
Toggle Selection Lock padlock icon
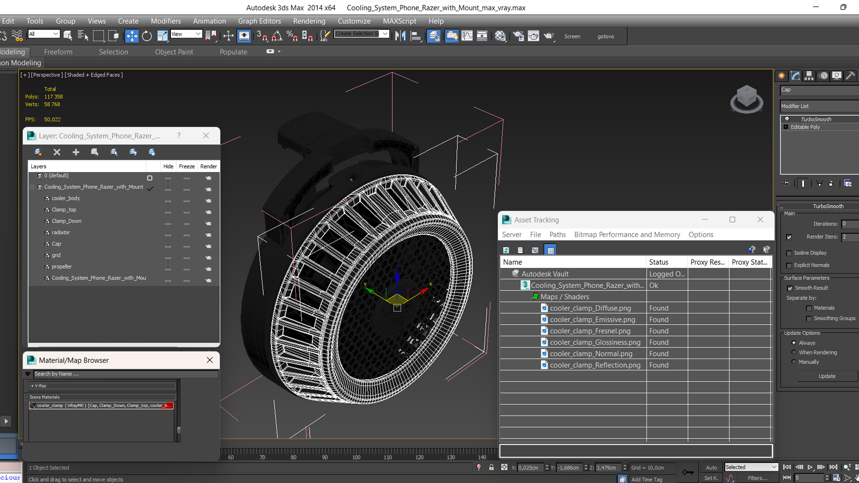coord(491,467)
